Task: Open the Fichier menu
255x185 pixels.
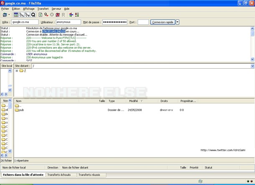Action: pos(5,9)
